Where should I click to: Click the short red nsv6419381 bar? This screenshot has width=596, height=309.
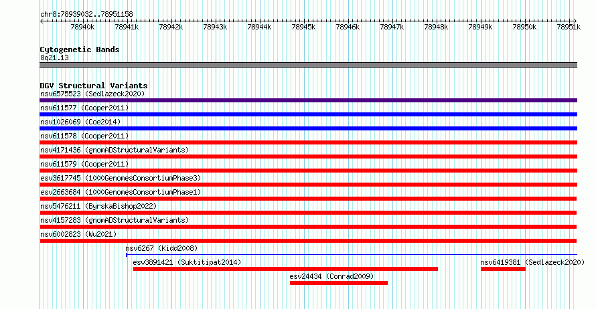pos(504,269)
